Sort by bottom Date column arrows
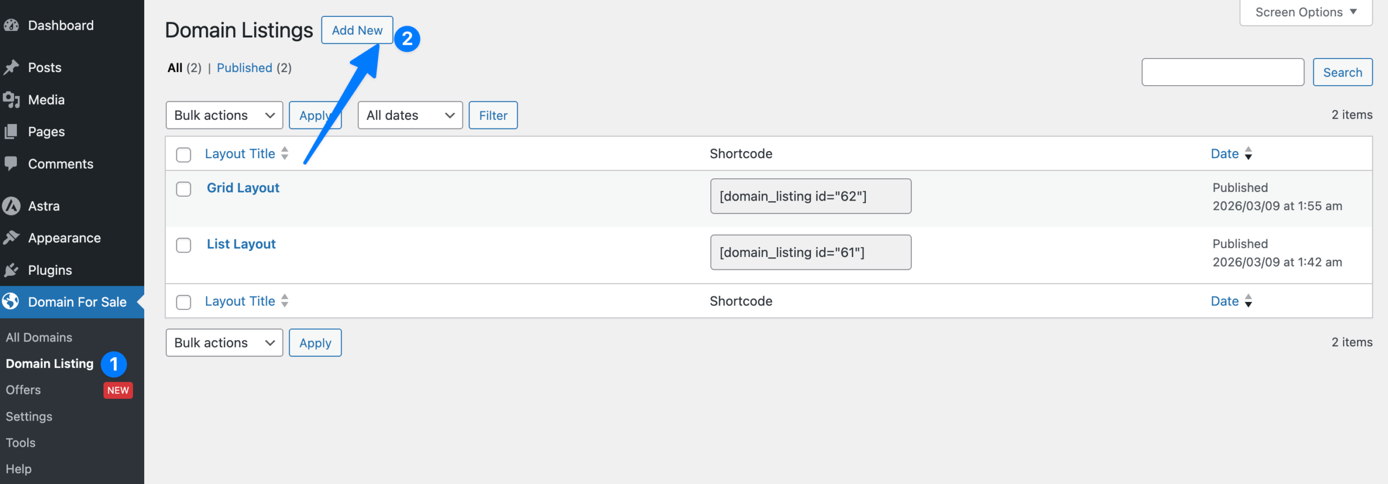The width and height of the screenshot is (1388, 484). pos(1249,301)
